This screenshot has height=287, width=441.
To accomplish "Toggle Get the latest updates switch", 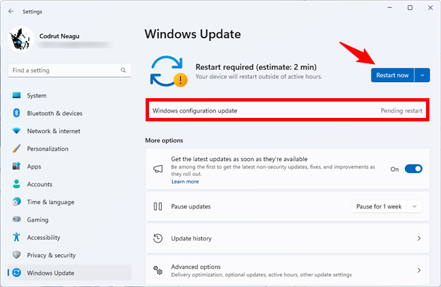I will point(414,168).
